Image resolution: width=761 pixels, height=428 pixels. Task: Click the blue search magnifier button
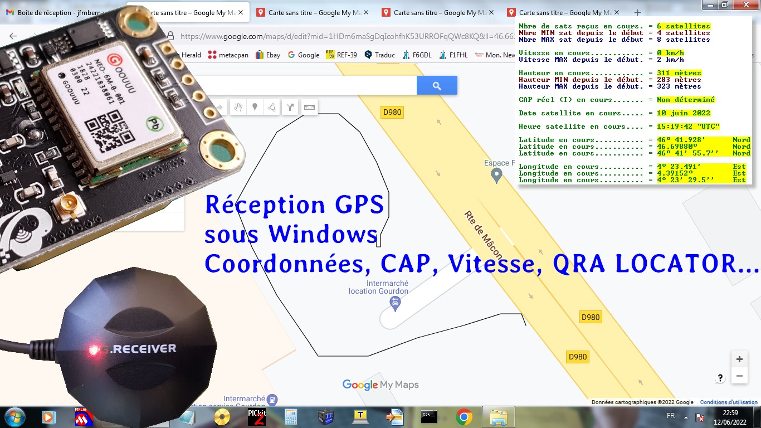pos(437,85)
